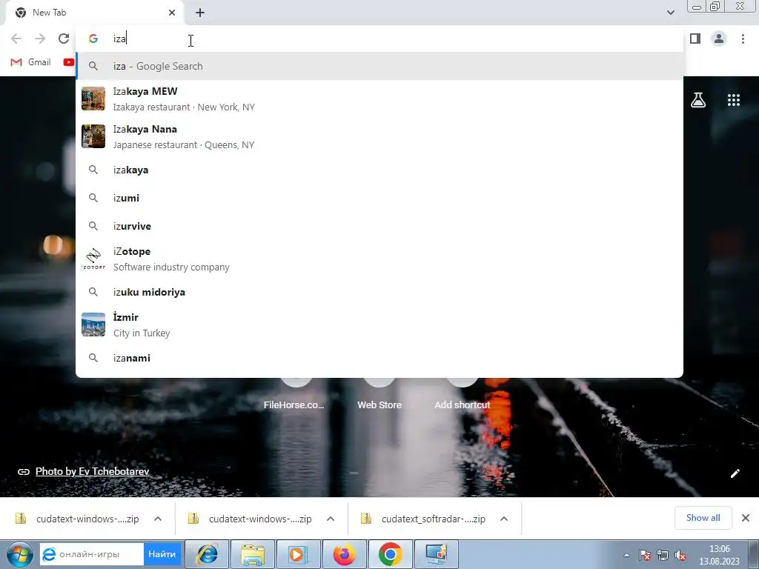Image resolution: width=759 pixels, height=569 pixels.
Task: Close the downloads bar
Action: tap(746, 518)
